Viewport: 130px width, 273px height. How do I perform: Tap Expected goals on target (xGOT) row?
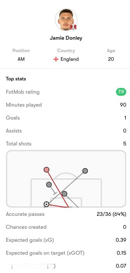(x=66, y=253)
